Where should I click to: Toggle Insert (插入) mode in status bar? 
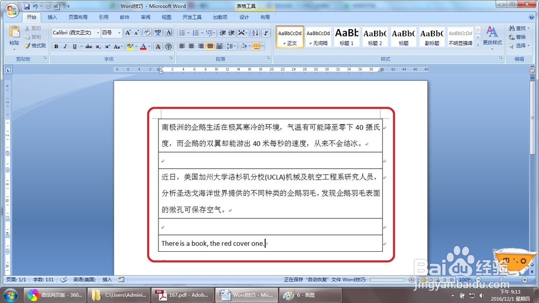pos(107,280)
